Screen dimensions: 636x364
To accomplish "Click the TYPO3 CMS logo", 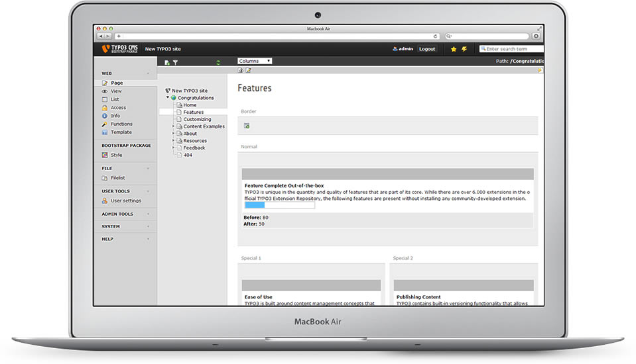I will coord(120,48).
